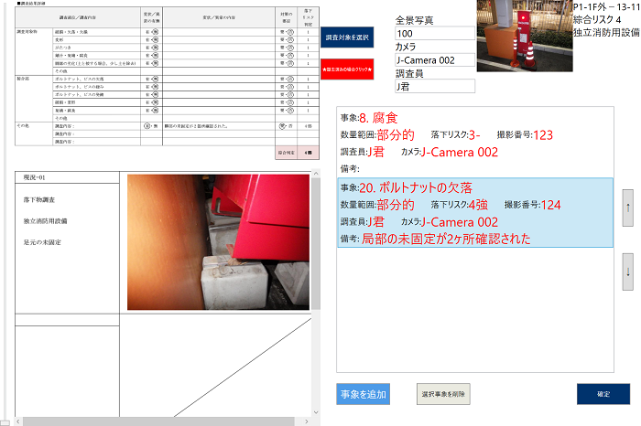Click 落下物調査 text in report
This screenshot has width=641, height=426.
[39, 199]
